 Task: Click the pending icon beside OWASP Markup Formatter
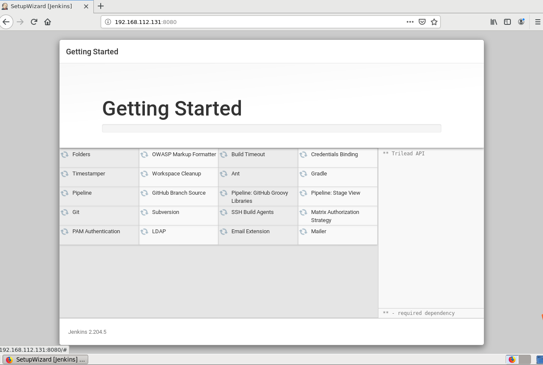click(144, 154)
